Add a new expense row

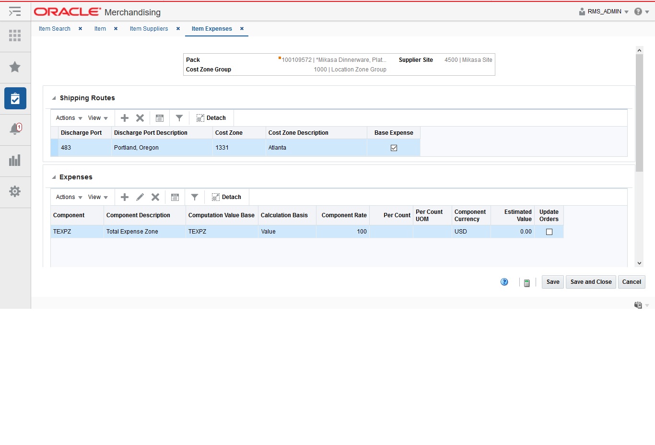coord(125,197)
